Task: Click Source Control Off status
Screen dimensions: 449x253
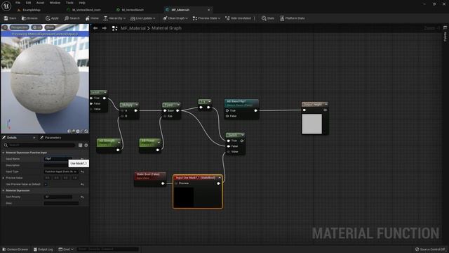Action: (430, 249)
